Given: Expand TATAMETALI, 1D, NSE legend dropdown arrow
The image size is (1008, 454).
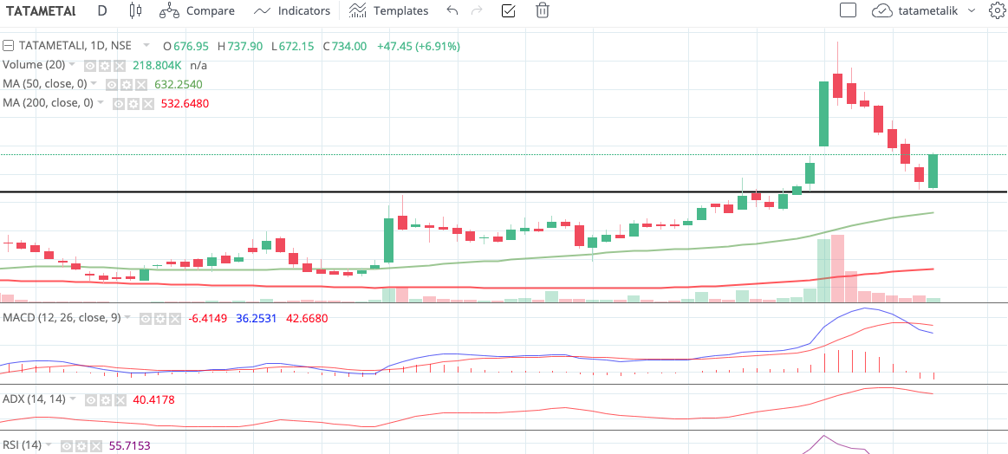Looking at the screenshot, I should (146, 46).
